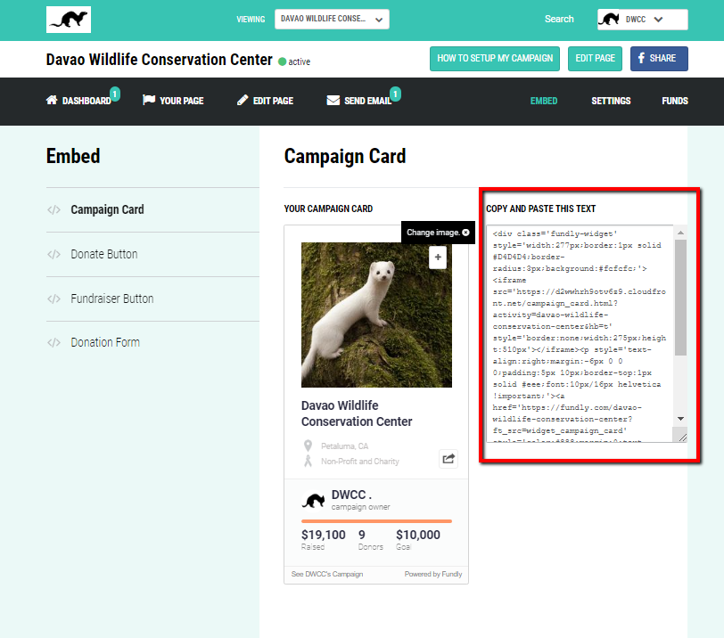Select Donation Form embed option
The image size is (724, 638).
coord(105,342)
